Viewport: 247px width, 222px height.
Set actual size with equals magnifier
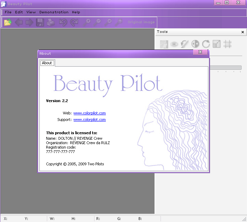108,22
